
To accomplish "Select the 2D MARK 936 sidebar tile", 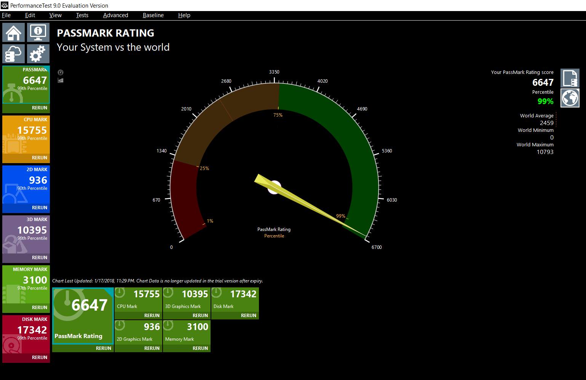I will (x=26, y=184).
